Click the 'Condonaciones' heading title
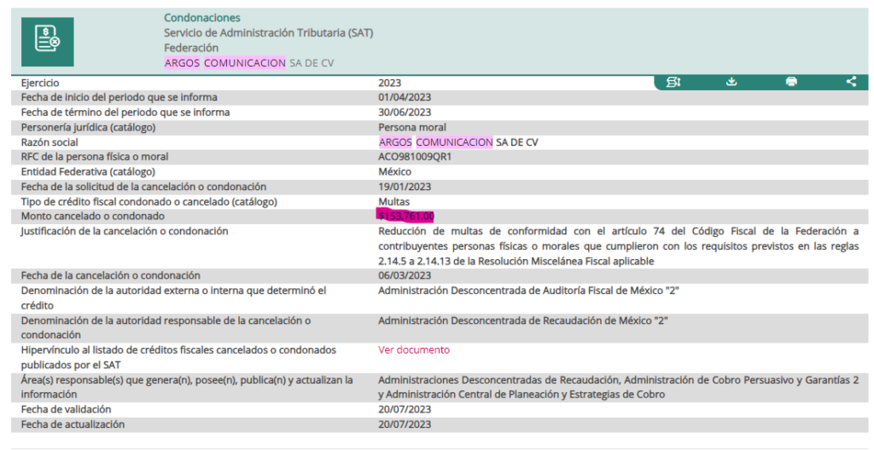 [202, 18]
